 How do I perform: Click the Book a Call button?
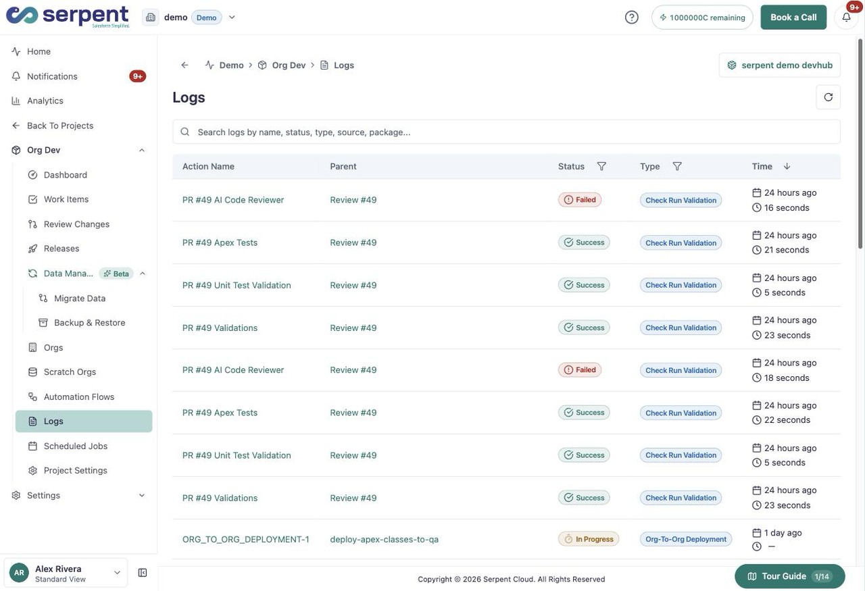(x=793, y=18)
